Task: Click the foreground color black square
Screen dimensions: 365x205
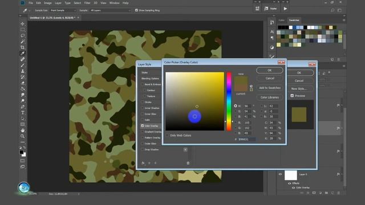Action: pos(22,152)
